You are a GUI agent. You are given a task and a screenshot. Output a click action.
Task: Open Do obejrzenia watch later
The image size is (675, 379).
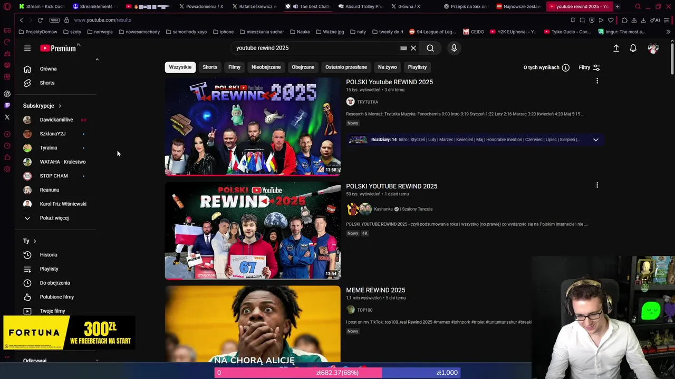[55, 283]
